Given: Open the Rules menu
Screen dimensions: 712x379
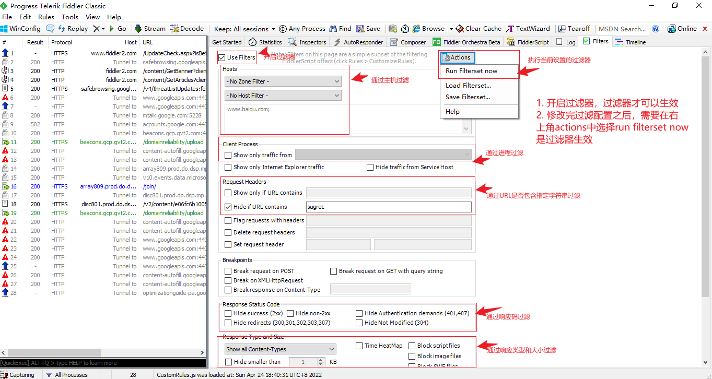Looking at the screenshot, I should pyautogui.click(x=46, y=17).
